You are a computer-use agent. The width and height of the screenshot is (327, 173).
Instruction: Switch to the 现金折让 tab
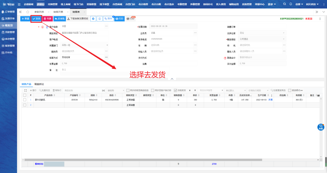(x=39, y=84)
